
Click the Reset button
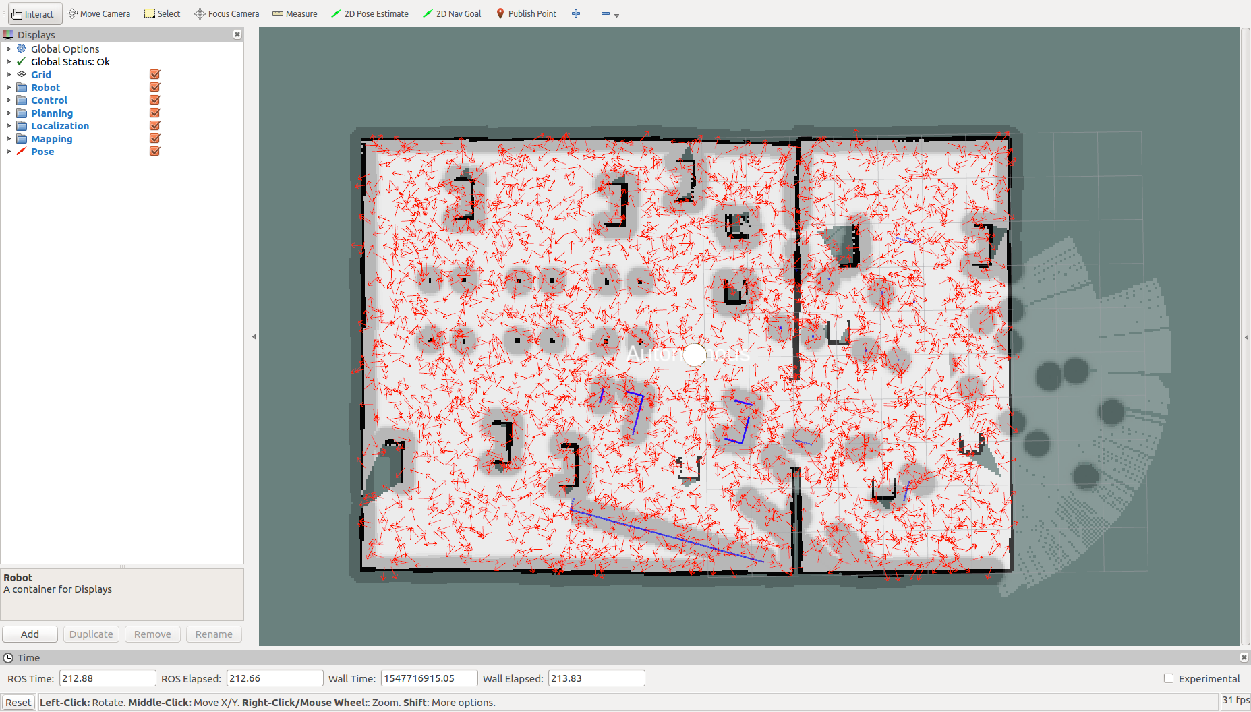[18, 702]
